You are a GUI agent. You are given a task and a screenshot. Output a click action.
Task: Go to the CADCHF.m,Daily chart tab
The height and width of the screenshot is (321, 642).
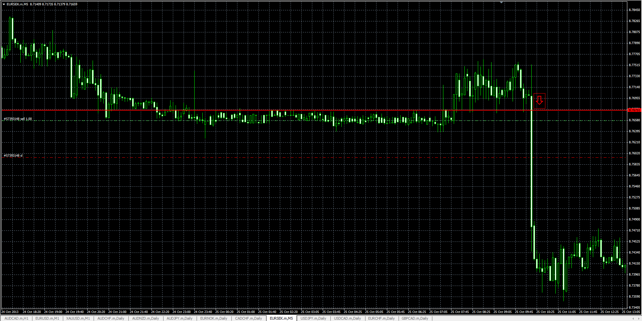point(248,318)
